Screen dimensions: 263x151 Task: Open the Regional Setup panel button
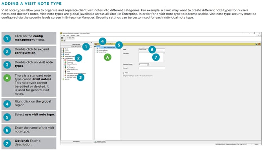(76, 45)
